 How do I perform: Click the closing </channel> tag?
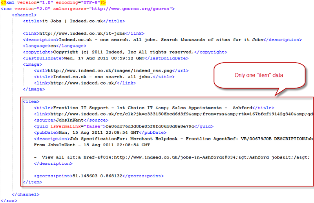(26, 194)
